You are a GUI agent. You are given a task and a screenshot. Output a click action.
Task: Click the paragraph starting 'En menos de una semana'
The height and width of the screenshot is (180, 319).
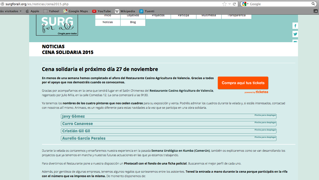(x=128, y=80)
